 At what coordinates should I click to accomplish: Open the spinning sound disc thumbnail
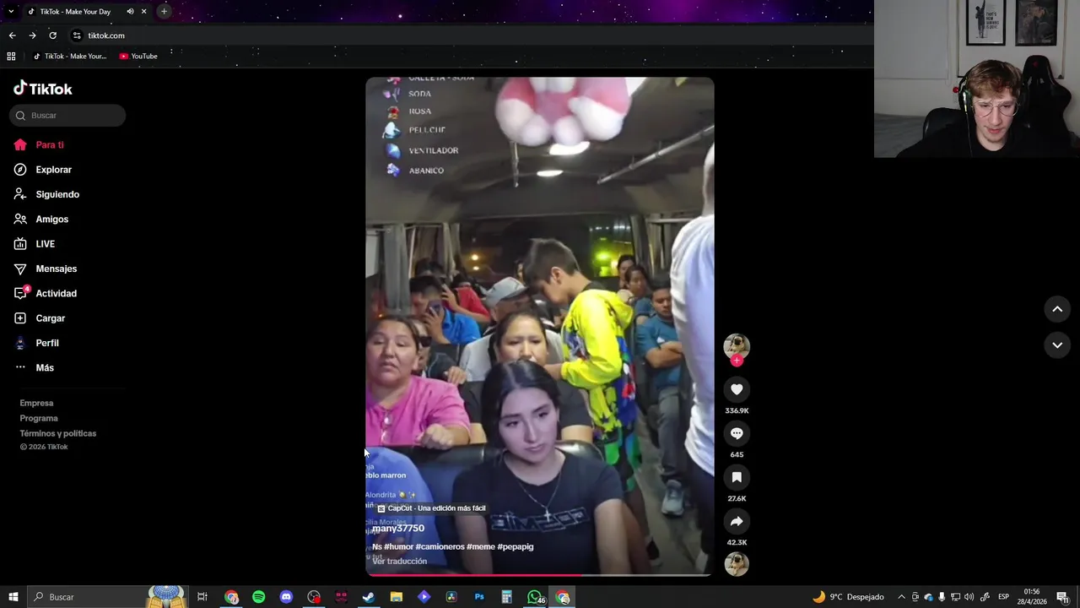[737, 563]
